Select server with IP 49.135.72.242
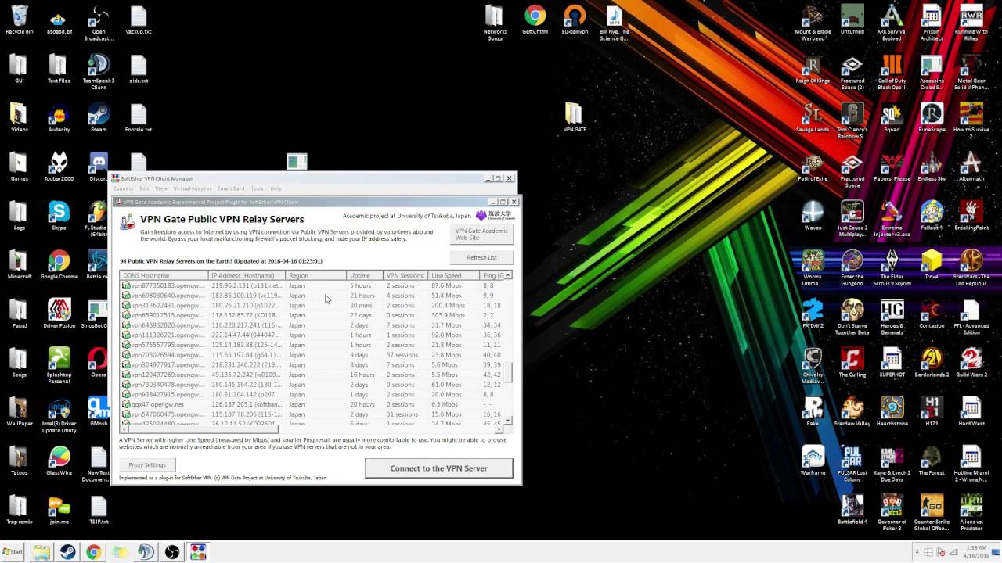 tap(312, 375)
